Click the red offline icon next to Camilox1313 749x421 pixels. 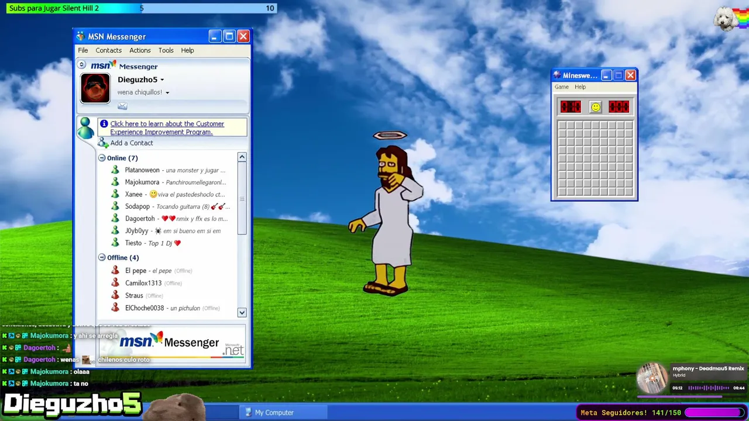click(x=115, y=283)
